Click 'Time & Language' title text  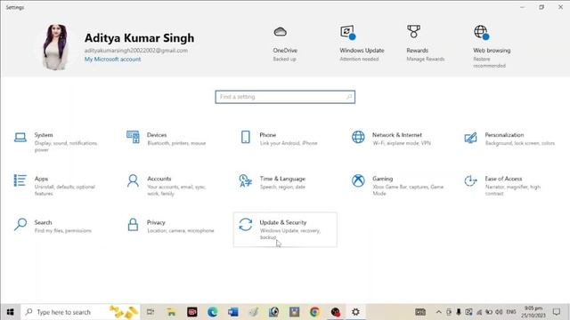coord(282,179)
